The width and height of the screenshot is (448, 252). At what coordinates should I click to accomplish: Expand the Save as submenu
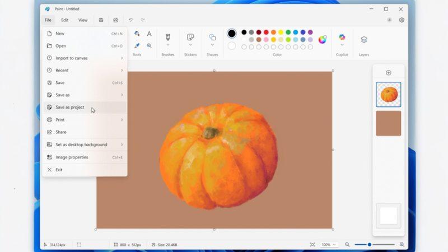[85, 95]
